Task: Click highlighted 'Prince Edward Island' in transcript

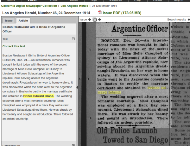Action: (39, 96)
